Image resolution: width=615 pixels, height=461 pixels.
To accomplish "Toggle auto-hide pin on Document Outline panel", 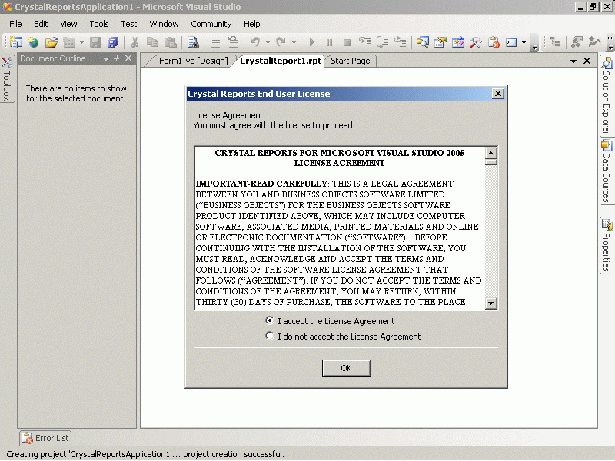I will tap(117, 58).
